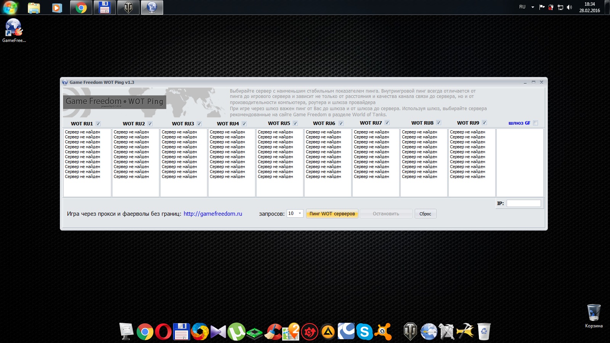Screen dimensions: 610x343
Task: Open Avast antivirus from the dock
Action: (x=383, y=332)
